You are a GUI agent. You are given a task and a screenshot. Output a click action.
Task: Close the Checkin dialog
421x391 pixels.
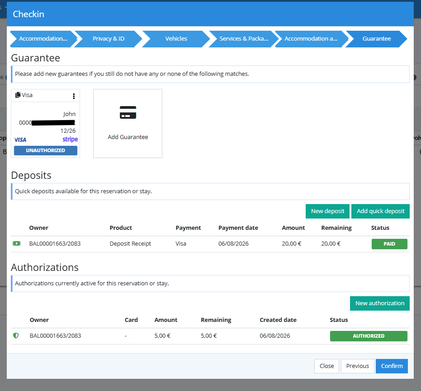tap(326, 366)
